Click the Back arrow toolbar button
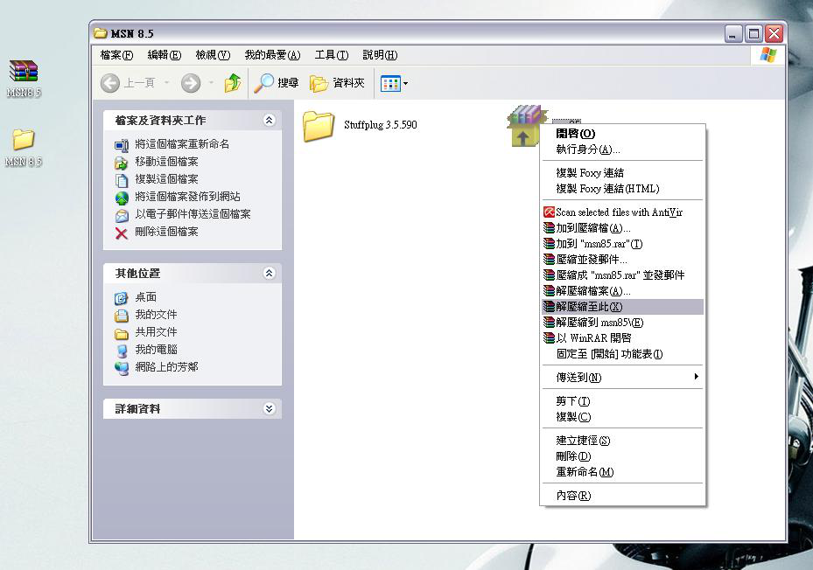Screen dimensions: 813x570 coord(110,83)
